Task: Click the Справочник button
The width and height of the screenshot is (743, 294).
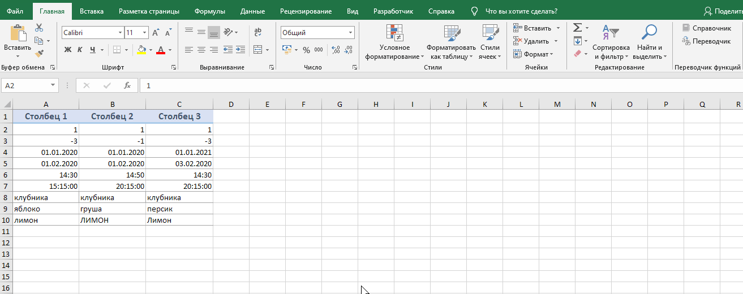Action: [707, 28]
